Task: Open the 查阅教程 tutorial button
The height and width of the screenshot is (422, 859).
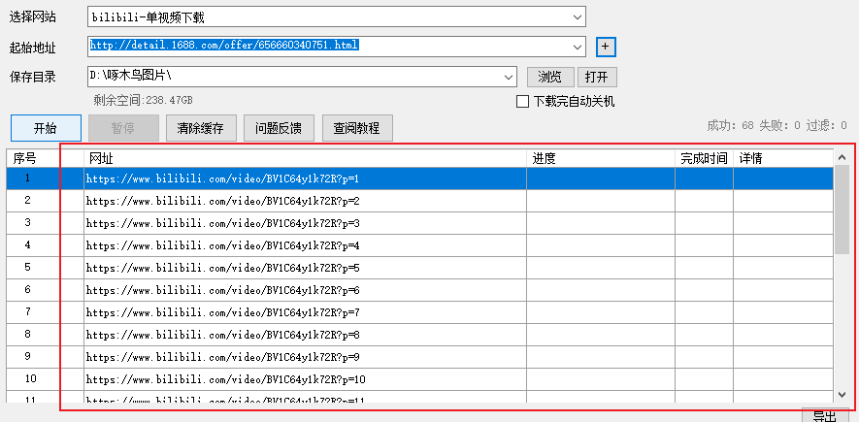Action: click(x=357, y=128)
